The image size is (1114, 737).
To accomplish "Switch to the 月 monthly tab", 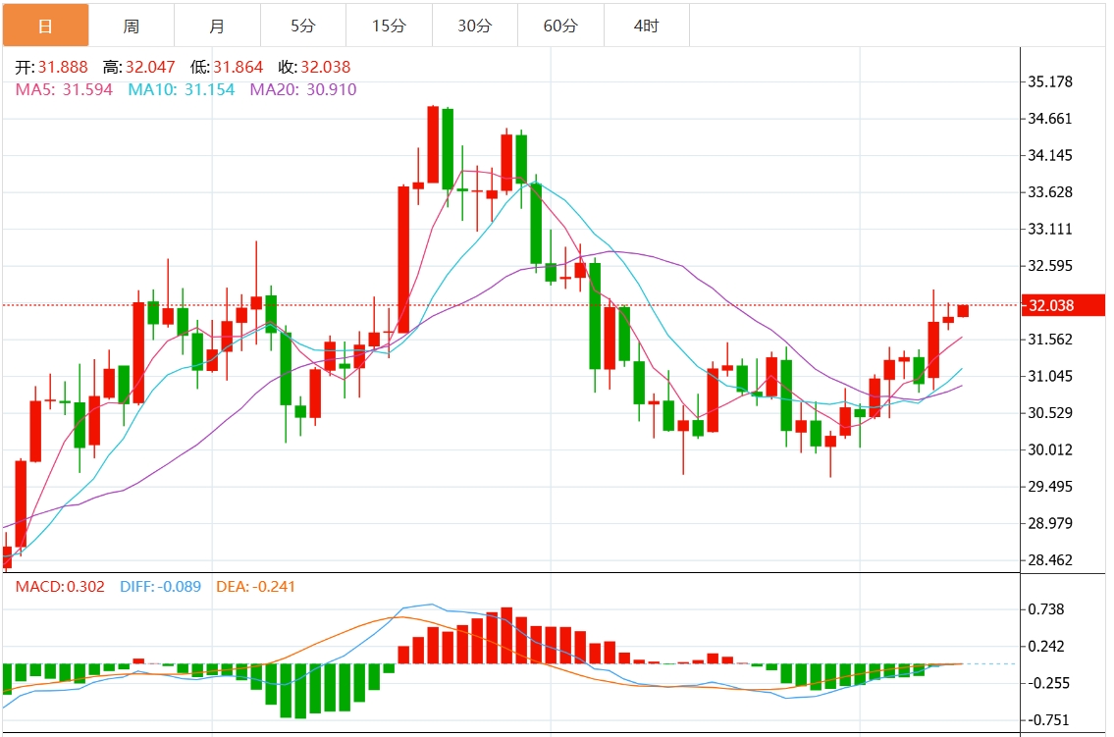I will 217,26.
